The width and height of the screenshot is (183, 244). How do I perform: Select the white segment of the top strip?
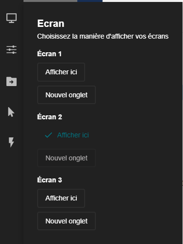point(142,1)
